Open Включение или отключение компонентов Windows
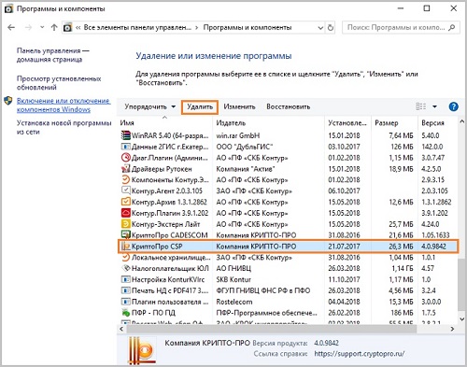Image resolution: width=467 pixels, height=367 pixels. pos(64,105)
